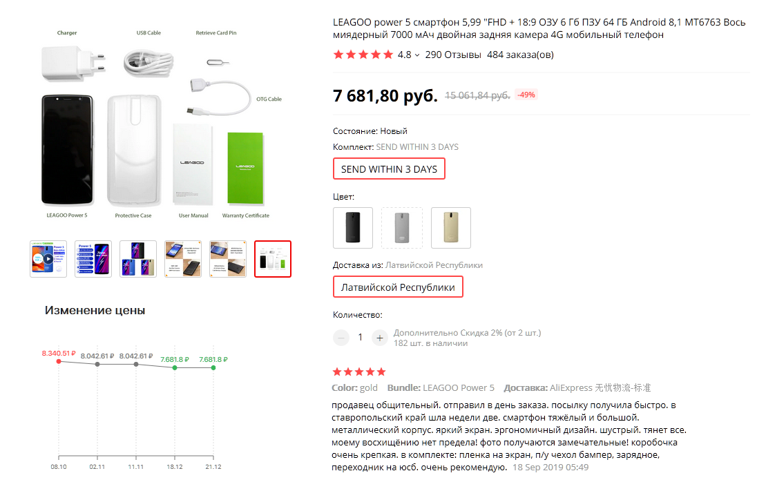Click the red 8.340.51 ₽ price point
Viewport: 766px width, 500px height.
[59, 360]
